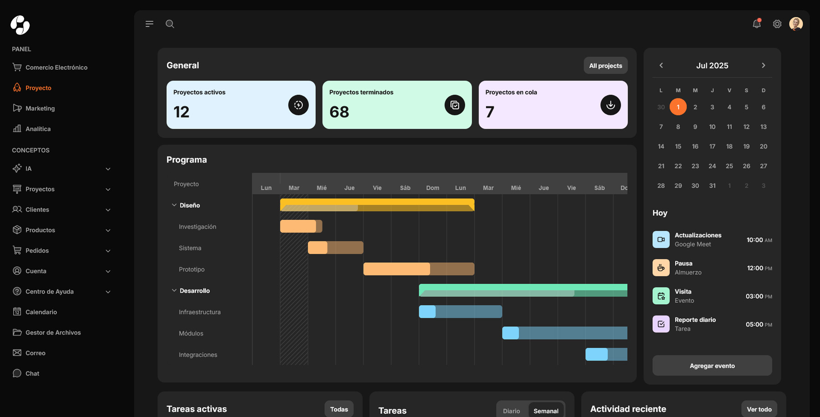Open the notifications bell icon

tap(757, 24)
